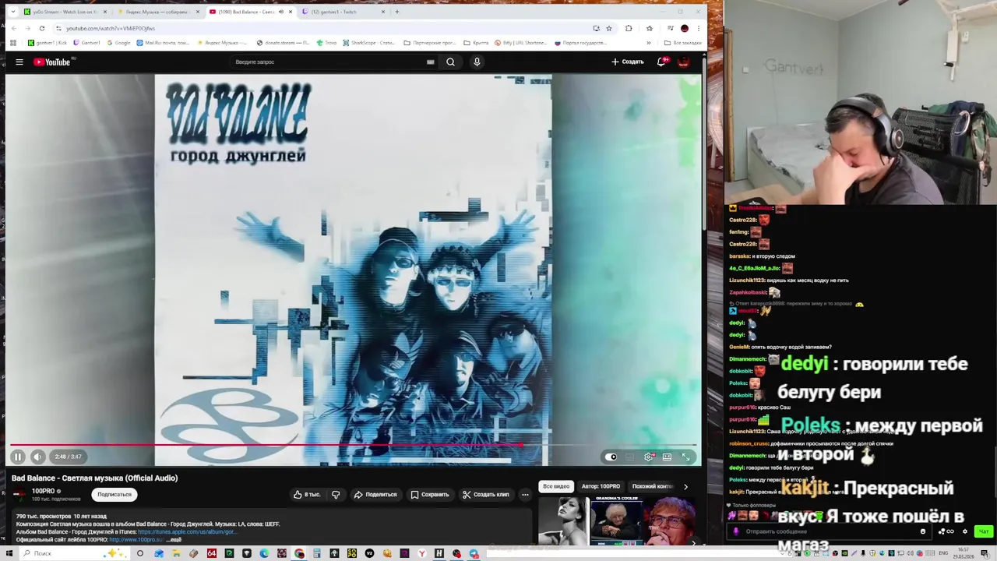Like the video with thumbs-up 8 тыс.
Image resolution: width=997 pixels, height=561 pixels.
tap(307, 494)
